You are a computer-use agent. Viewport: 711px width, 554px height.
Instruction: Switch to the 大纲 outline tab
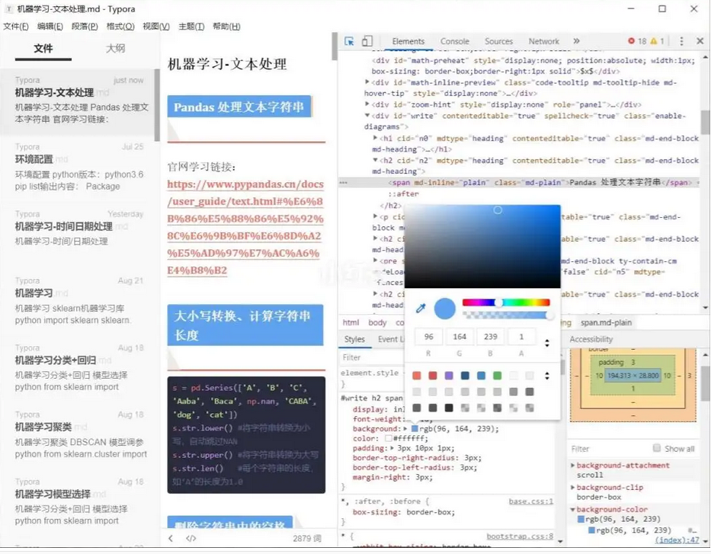click(115, 49)
